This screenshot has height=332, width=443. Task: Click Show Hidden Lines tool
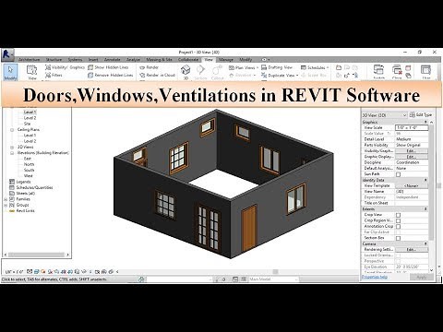pyautogui.click(x=108, y=67)
